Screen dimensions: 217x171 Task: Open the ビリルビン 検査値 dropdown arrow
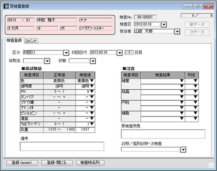pyautogui.click(x=92, y=113)
